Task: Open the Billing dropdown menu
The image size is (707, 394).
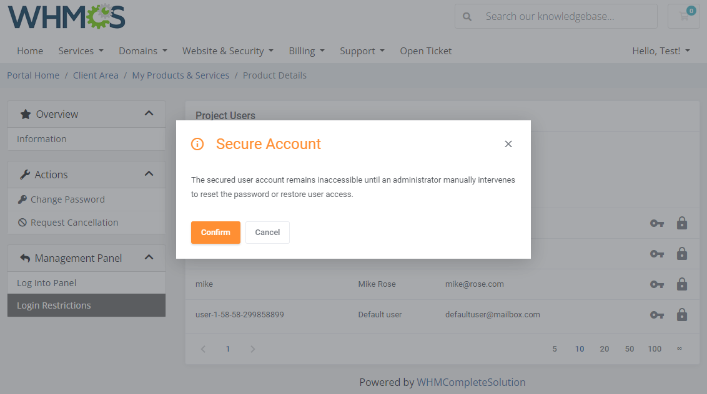Action: tap(306, 51)
